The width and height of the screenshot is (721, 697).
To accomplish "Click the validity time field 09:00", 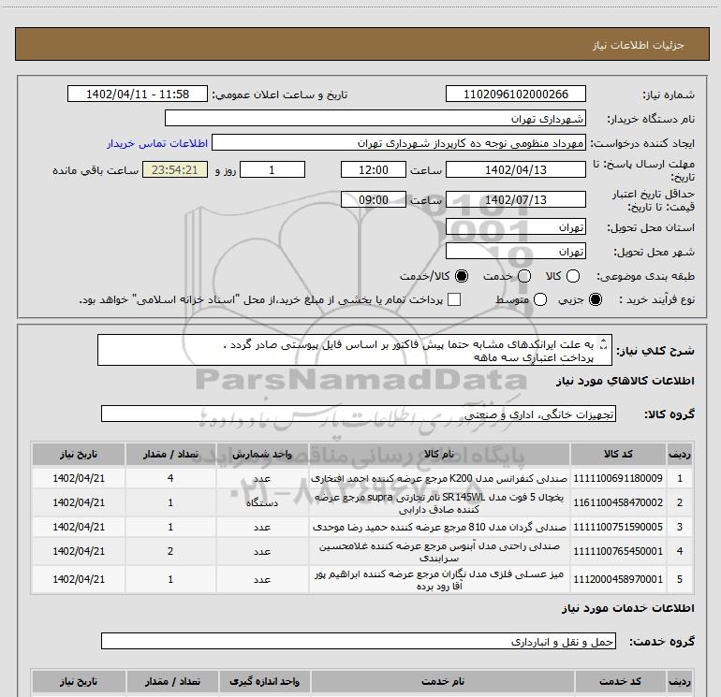I will [x=374, y=199].
